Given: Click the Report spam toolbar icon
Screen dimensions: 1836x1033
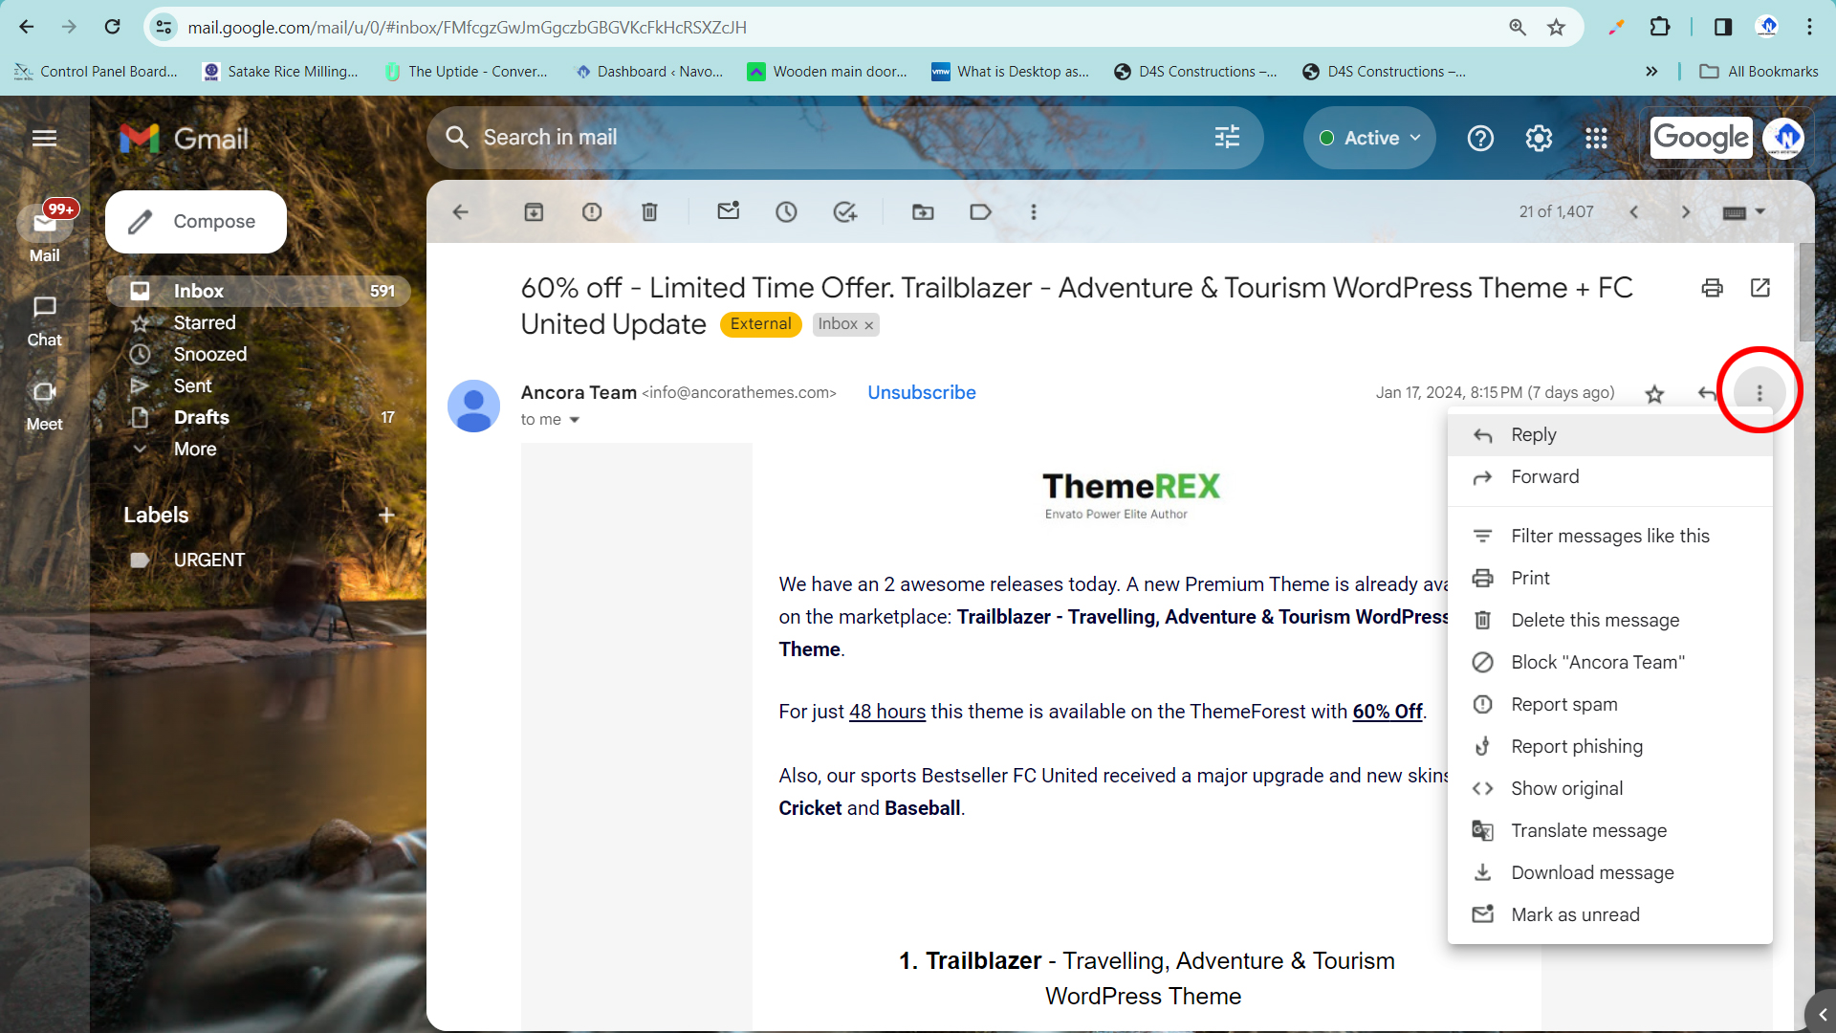Looking at the screenshot, I should pyautogui.click(x=592, y=212).
